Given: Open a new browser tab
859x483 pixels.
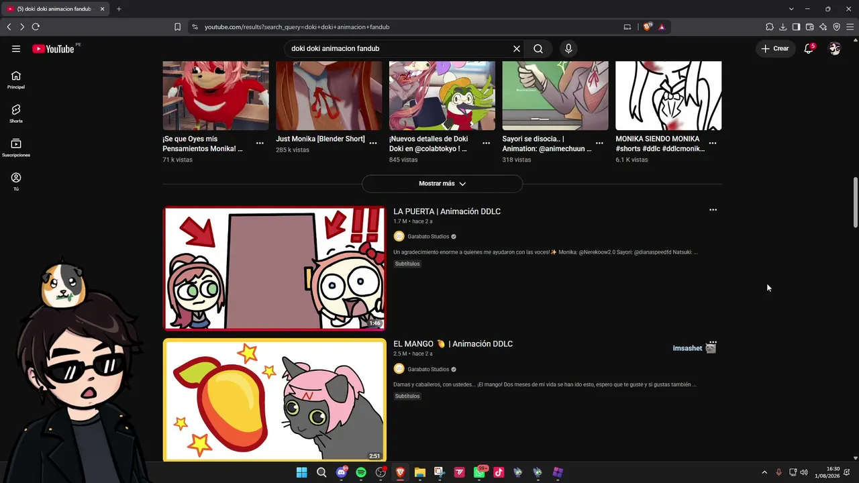Looking at the screenshot, I should [x=119, y=9].
